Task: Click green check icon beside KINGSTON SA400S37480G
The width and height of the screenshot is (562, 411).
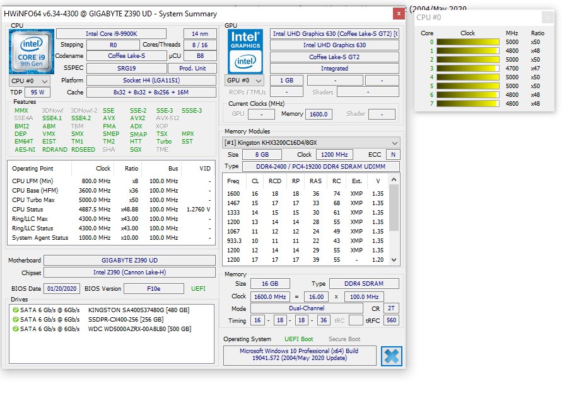Action: tap(16, 310)
